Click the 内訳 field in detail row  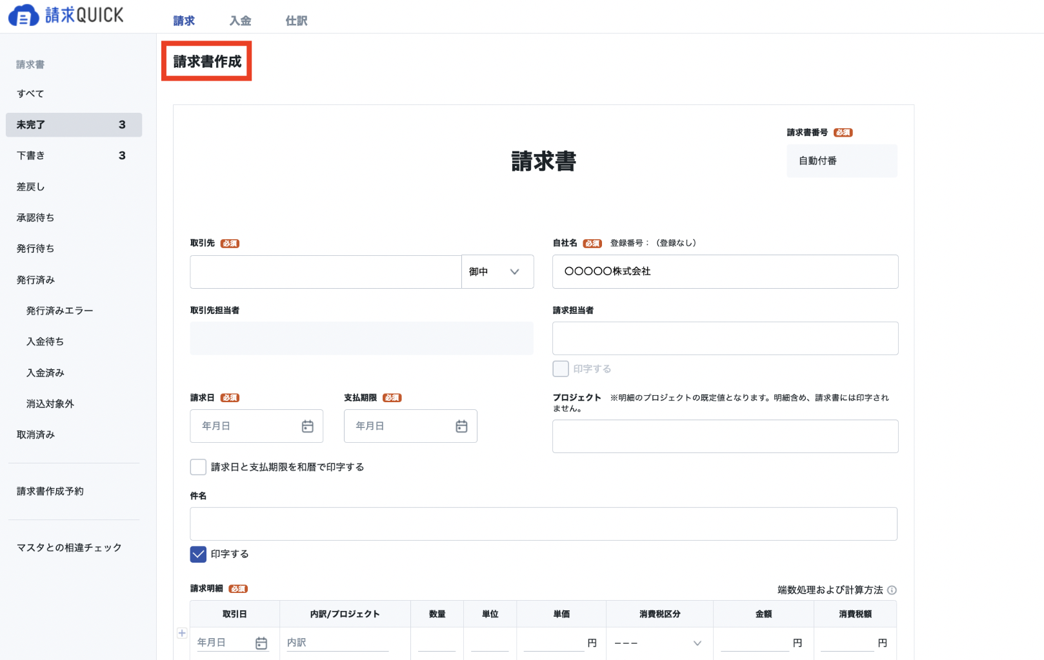tap(337, 643)
